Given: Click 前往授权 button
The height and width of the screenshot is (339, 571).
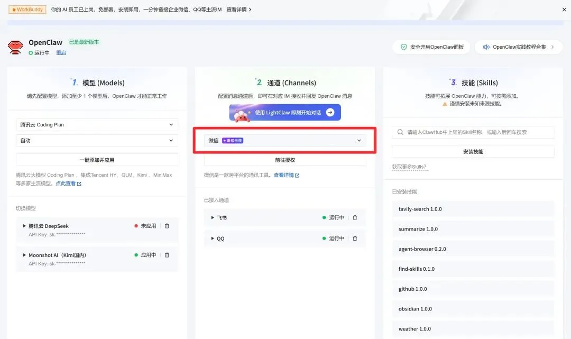Looking at the screenshot, I should [x=285, y=160].
